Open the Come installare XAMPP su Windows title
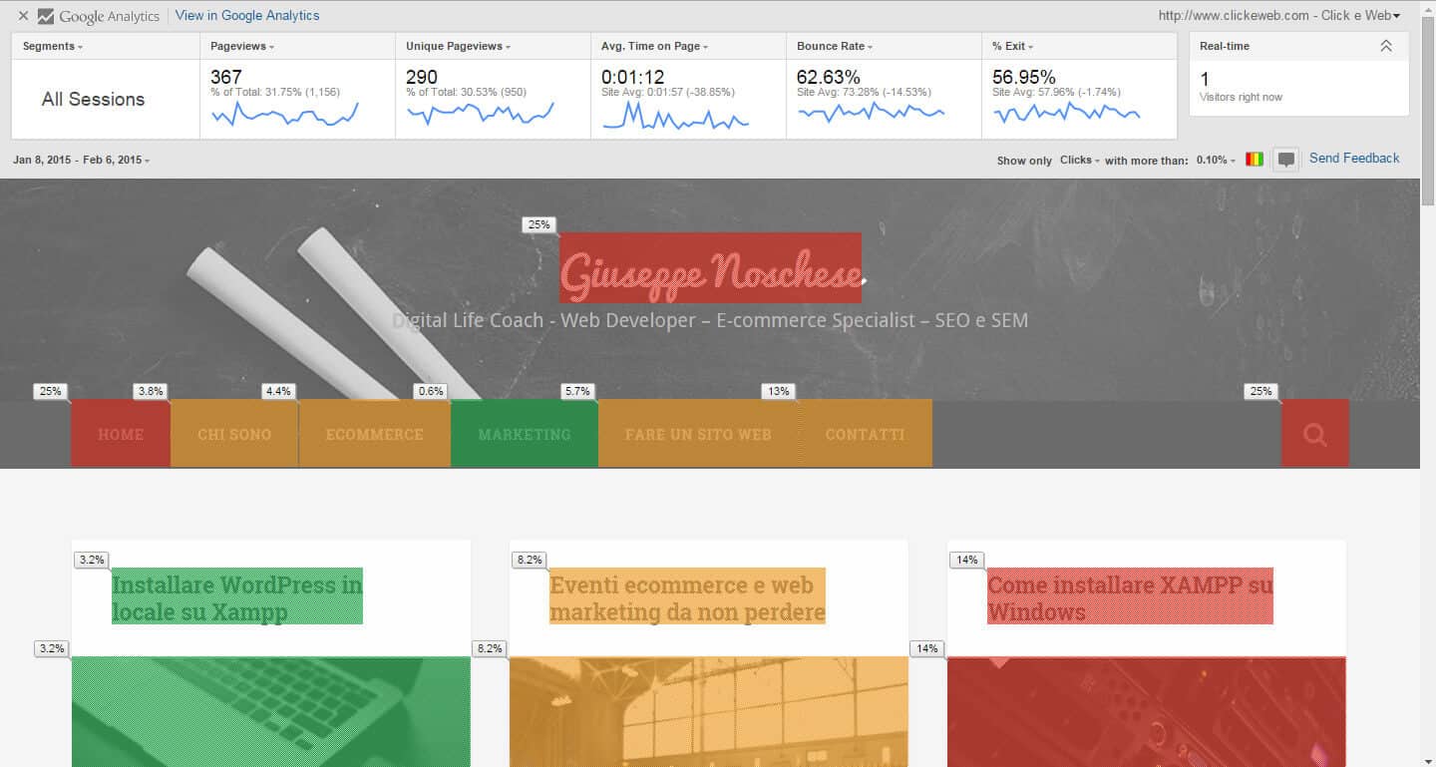This screenshot has width=1436, height=767. [1130, 597]
